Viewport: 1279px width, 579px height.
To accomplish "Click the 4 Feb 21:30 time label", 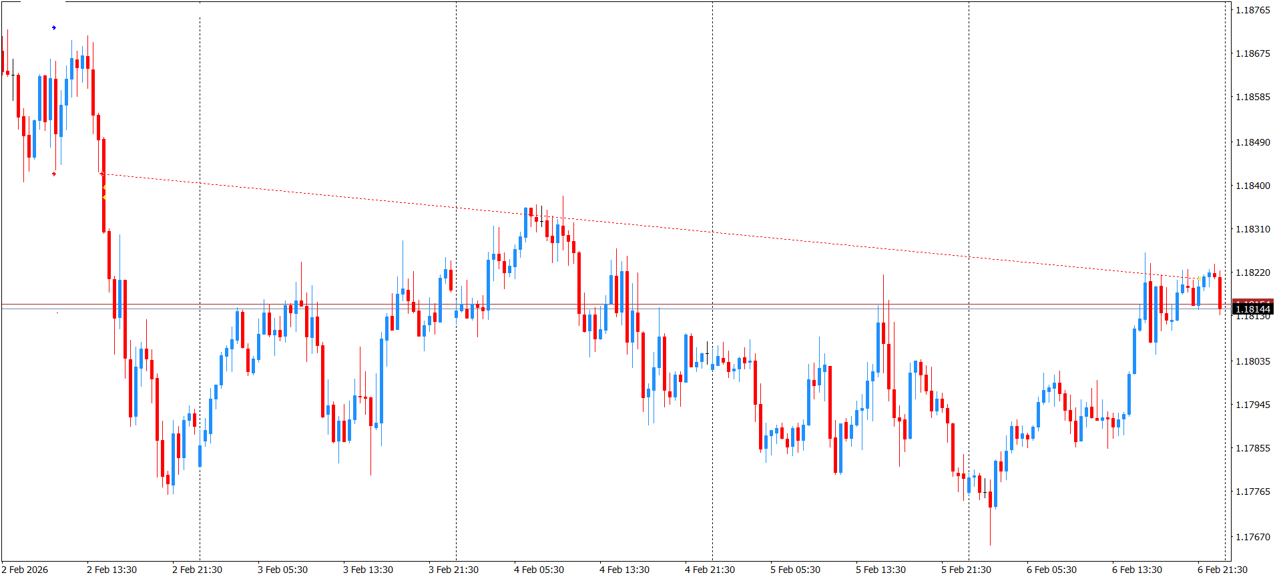I will pyautogui.click(x=710, y=570).
